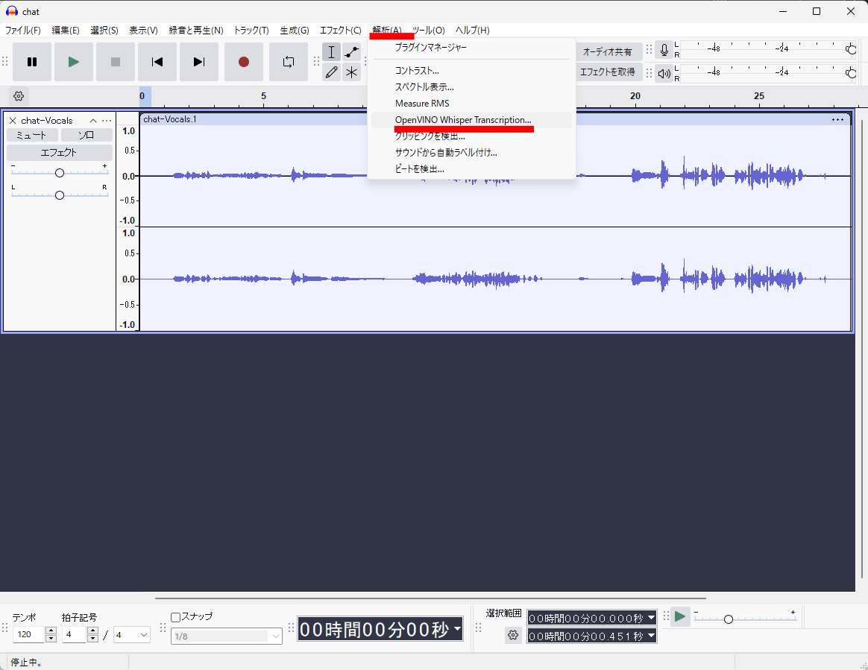Open the 表示(V) menu
868x670 pixels.
click(x=143, y=31)
